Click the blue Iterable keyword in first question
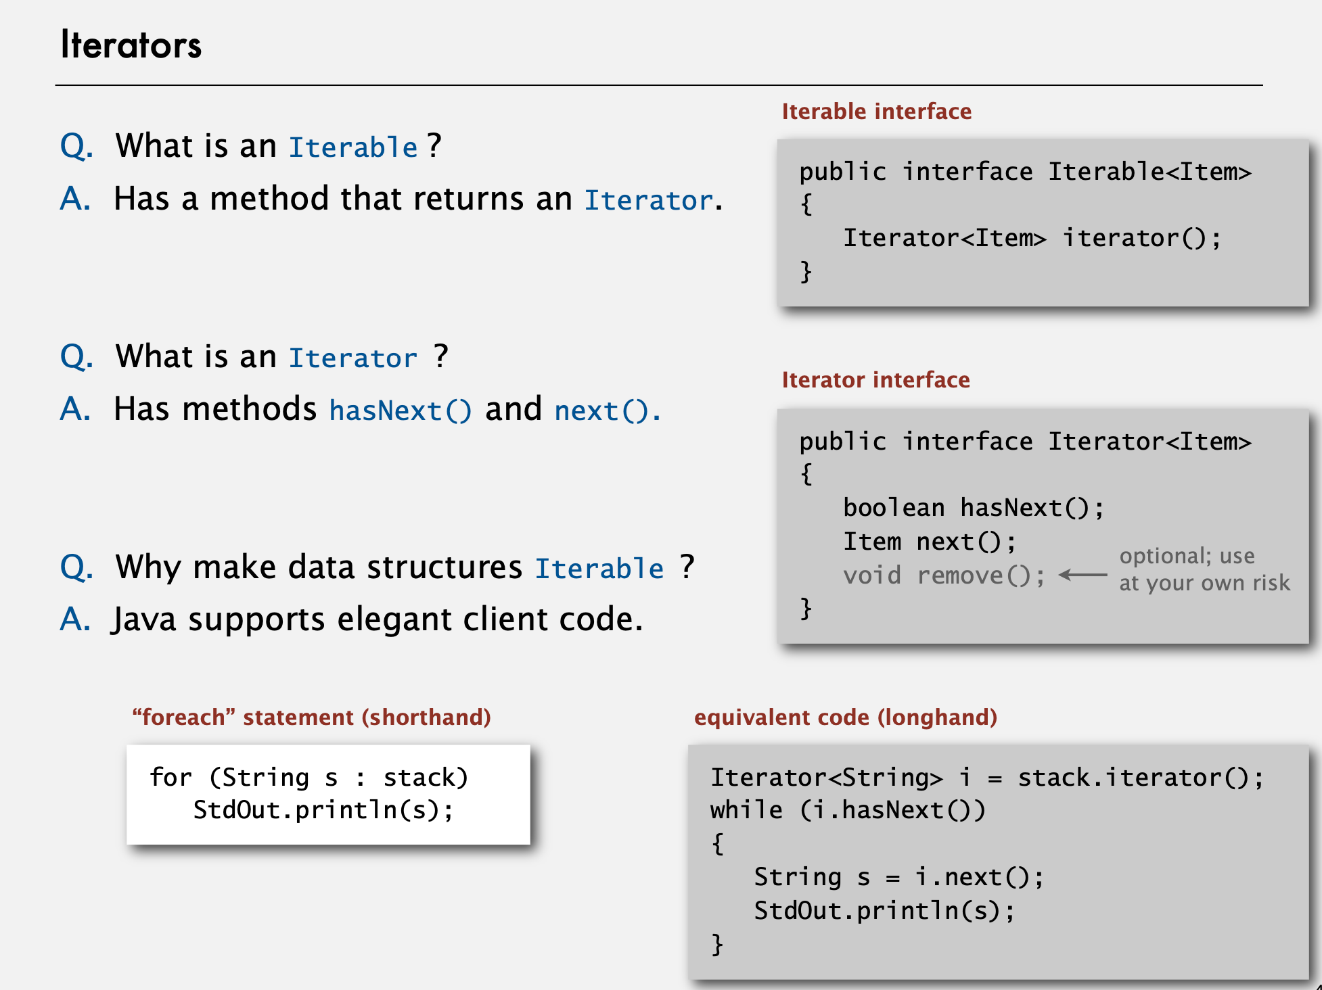This screenshot has width=1322, height=990. pyautogui.click(x=353, y=147)
